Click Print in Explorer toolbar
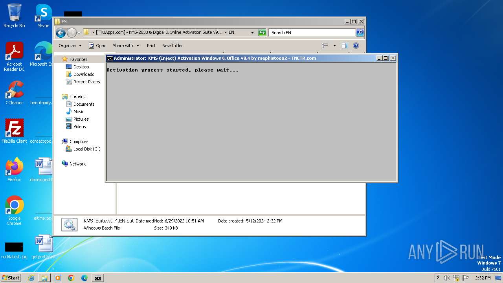 (x=151, y=46)
